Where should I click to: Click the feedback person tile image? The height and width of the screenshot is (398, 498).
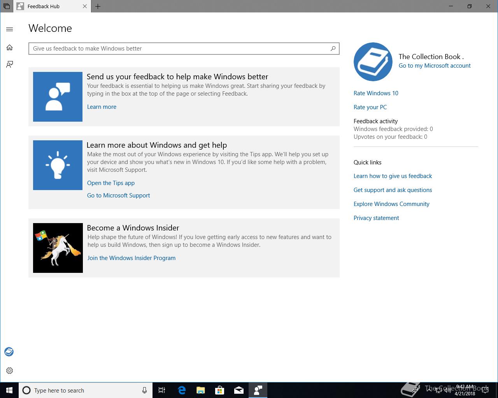(x=58, y=97)
